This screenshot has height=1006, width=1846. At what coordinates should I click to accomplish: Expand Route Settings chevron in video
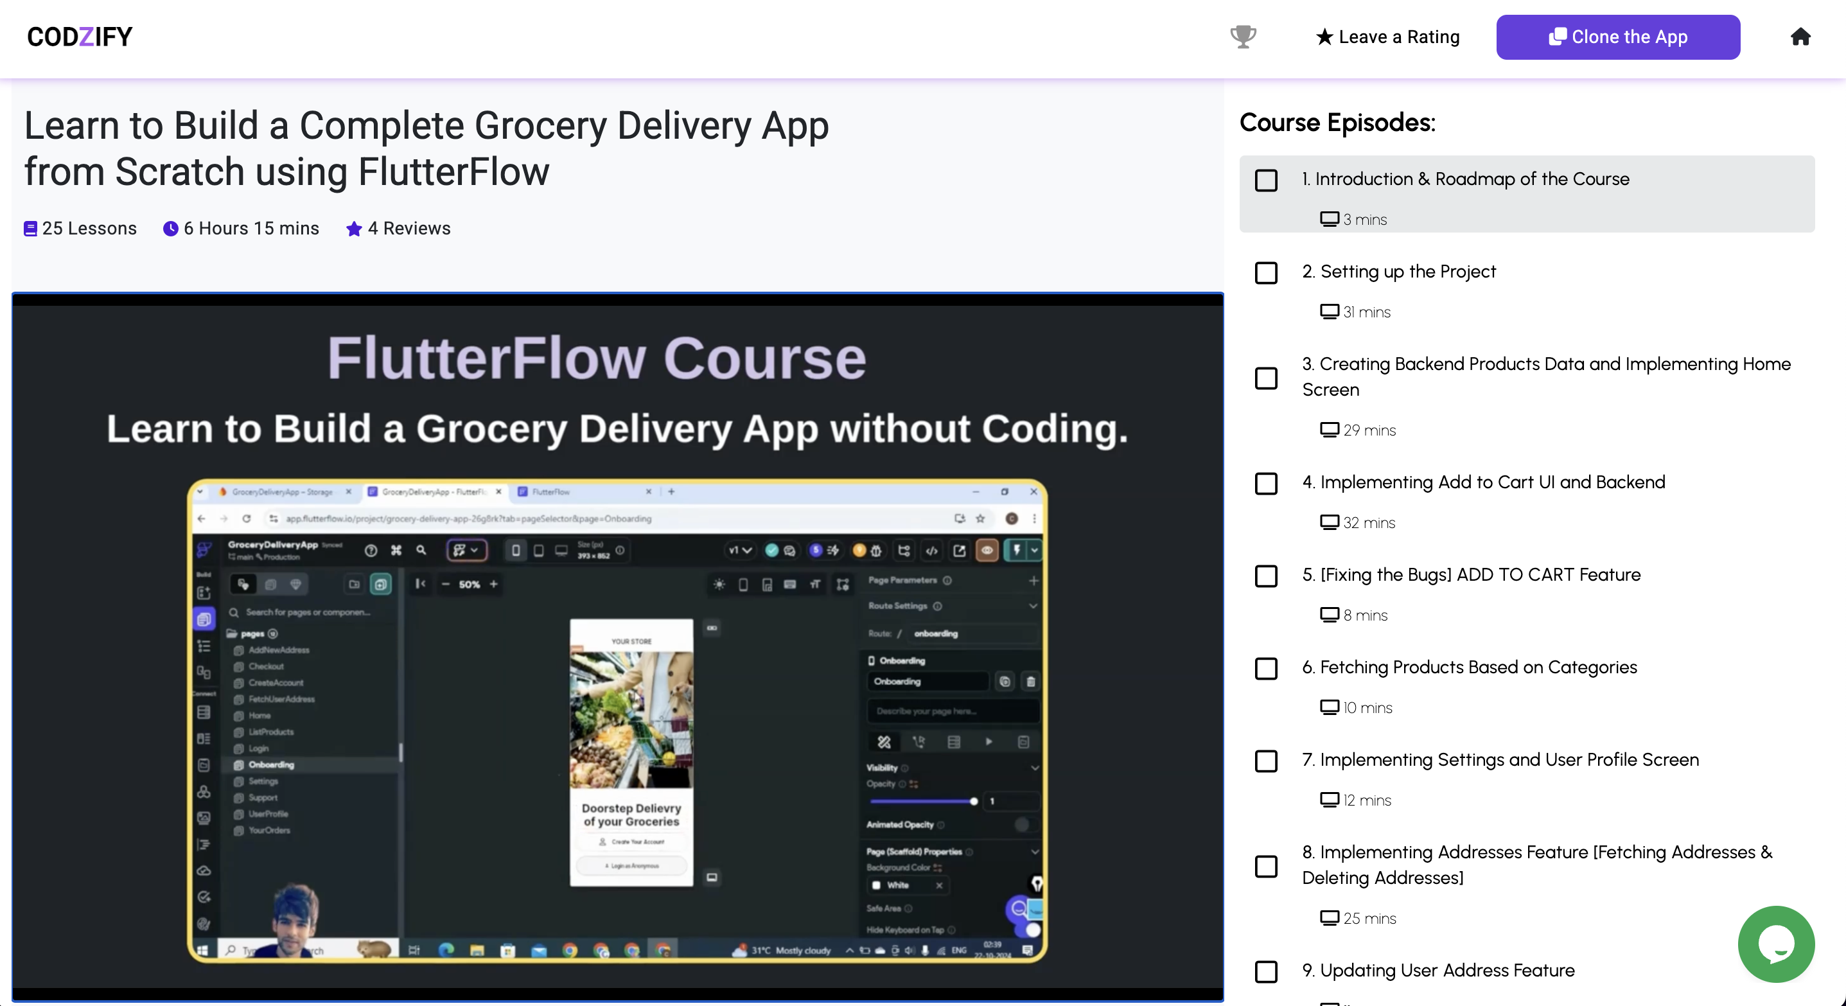coord(1033,606)
